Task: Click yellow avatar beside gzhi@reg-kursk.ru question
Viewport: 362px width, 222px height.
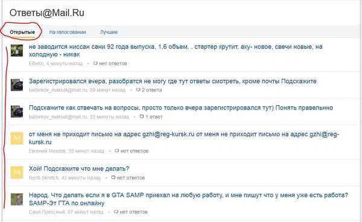Action: coord(17,138)
